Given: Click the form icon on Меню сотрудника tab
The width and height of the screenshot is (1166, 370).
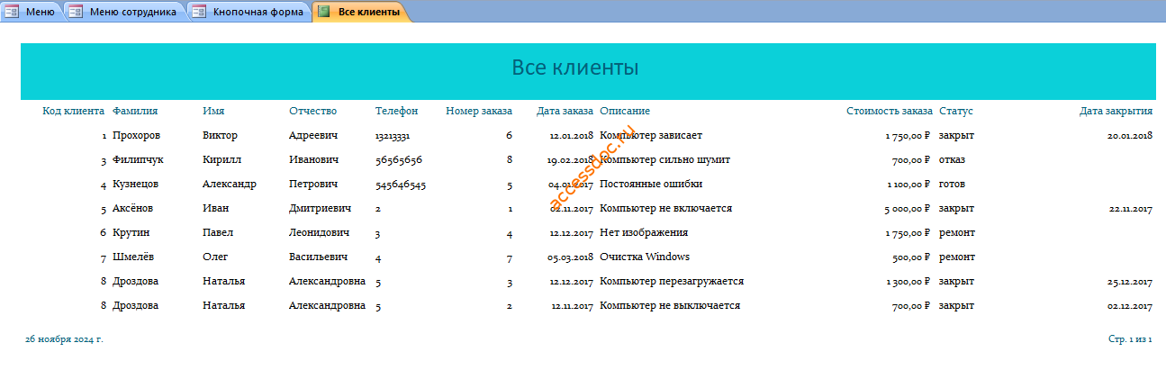Looking at the screenshot, I should click(x=77, y=12).
